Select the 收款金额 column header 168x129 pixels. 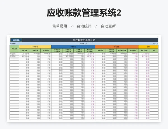(46, 50)
